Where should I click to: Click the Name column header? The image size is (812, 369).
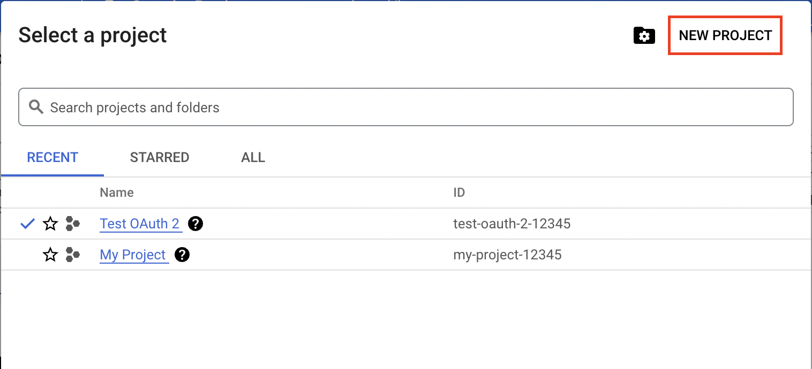coord(116,193)
